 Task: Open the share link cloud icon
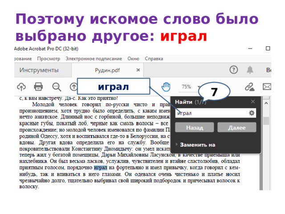pyautogui.click(x=249, y=87)
